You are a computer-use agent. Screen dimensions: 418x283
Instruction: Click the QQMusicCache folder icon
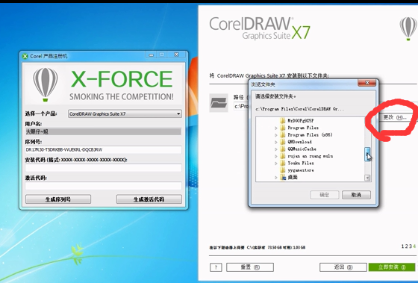pos(283,149)
